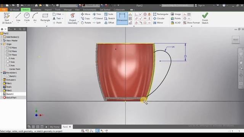
Task: Expand the Solid Bodies(1) node
Action: 2,37
